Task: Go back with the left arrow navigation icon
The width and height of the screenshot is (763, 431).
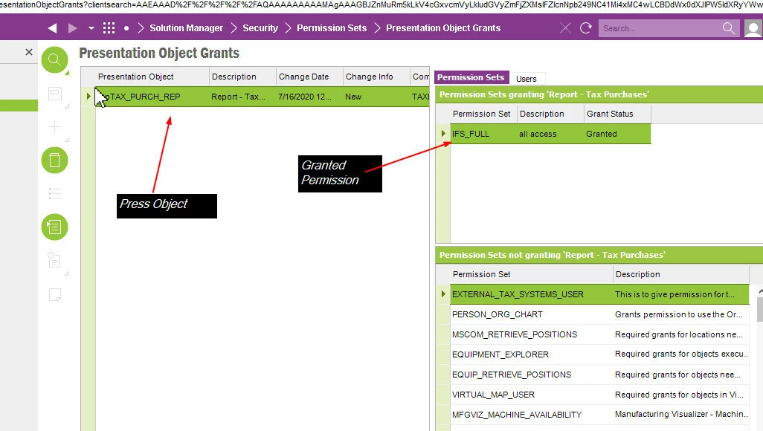Action: click(53, 28)
